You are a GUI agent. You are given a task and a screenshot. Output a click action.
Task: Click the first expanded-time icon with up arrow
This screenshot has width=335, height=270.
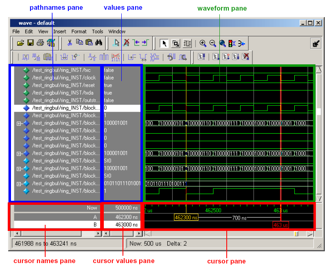[x=201, y=57]
